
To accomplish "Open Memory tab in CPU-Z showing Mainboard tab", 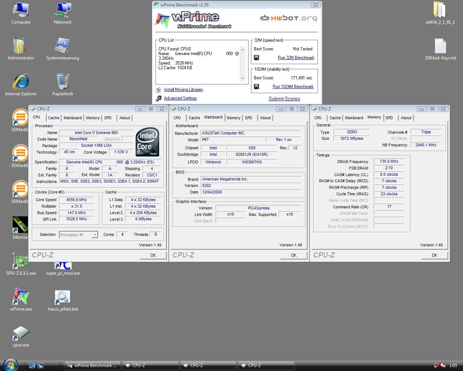I will pos(234,118).
